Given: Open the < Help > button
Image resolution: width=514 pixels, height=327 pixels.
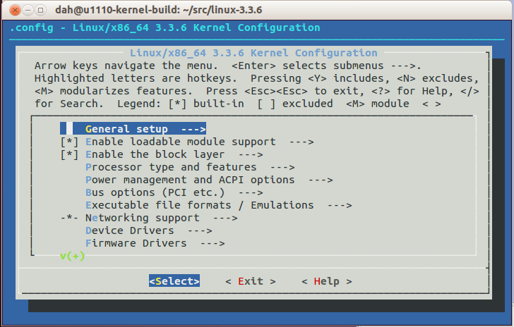Looking at the screenshot, I should tap(326, 281).
